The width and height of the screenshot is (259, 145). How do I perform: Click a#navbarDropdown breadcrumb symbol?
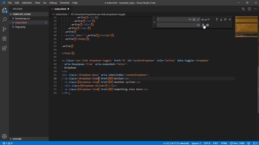coord(100,14)
